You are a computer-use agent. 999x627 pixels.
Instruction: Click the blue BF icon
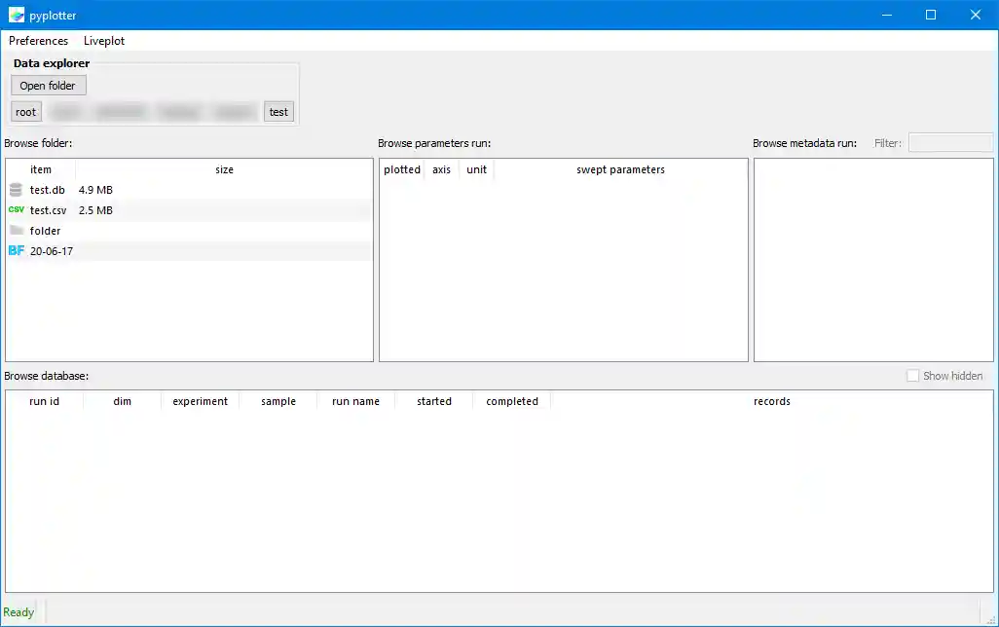coord(16,251)
